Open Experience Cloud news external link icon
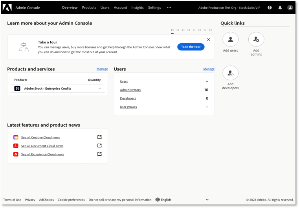Image resolution: width=299 pixels, height=208 pixels. [99, 154]
